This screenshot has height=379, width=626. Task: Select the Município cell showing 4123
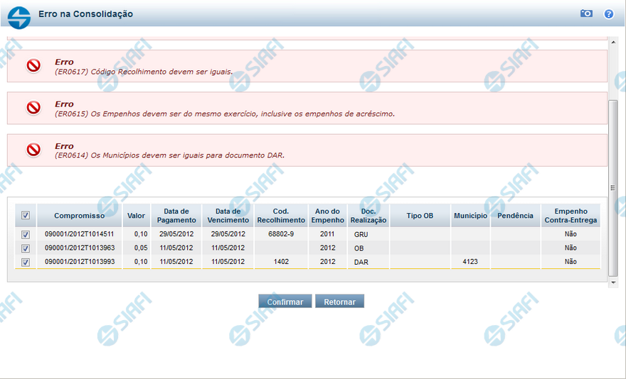470,262
